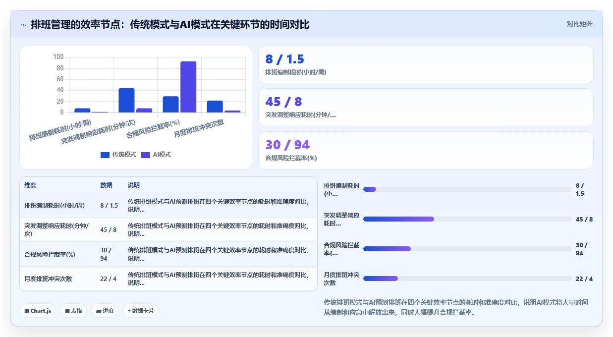Click the tall AI模式 bar for 合规风险拦截率
The image size is (613, 337).
[188, 87]
